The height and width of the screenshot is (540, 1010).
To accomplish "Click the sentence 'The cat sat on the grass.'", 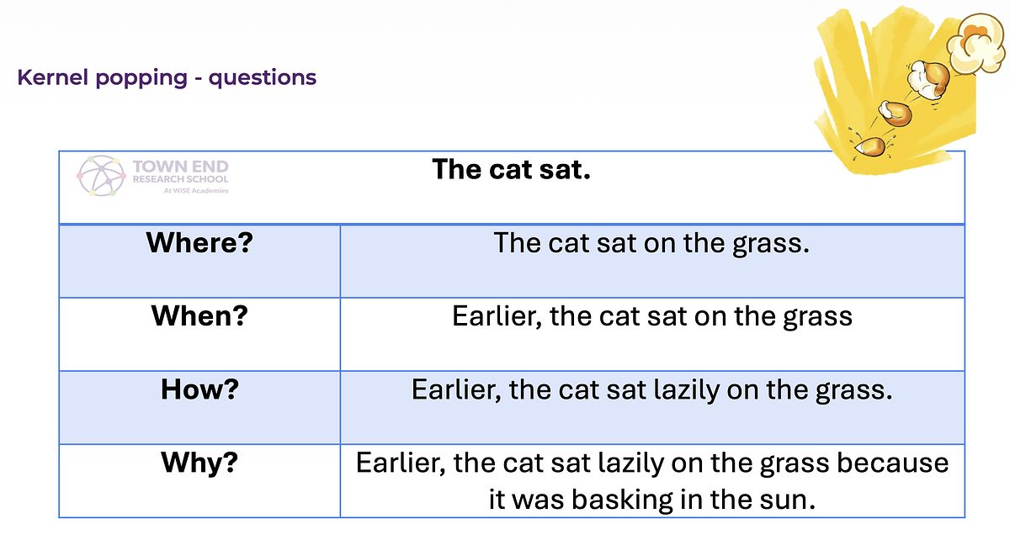I will [652, 244].
